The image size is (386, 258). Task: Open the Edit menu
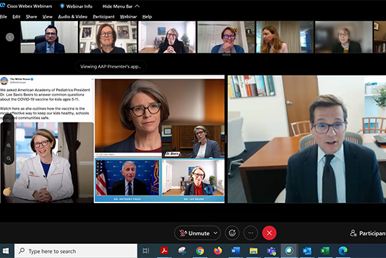16,17
